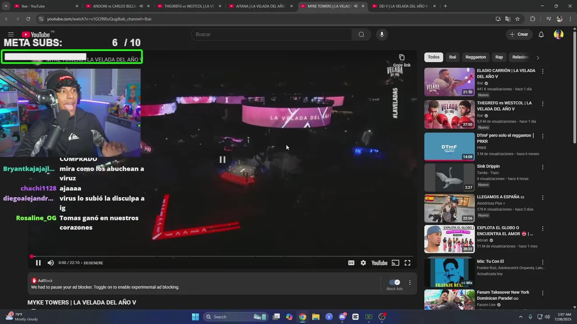Show hidden system tray icons

tap(521, 317)
